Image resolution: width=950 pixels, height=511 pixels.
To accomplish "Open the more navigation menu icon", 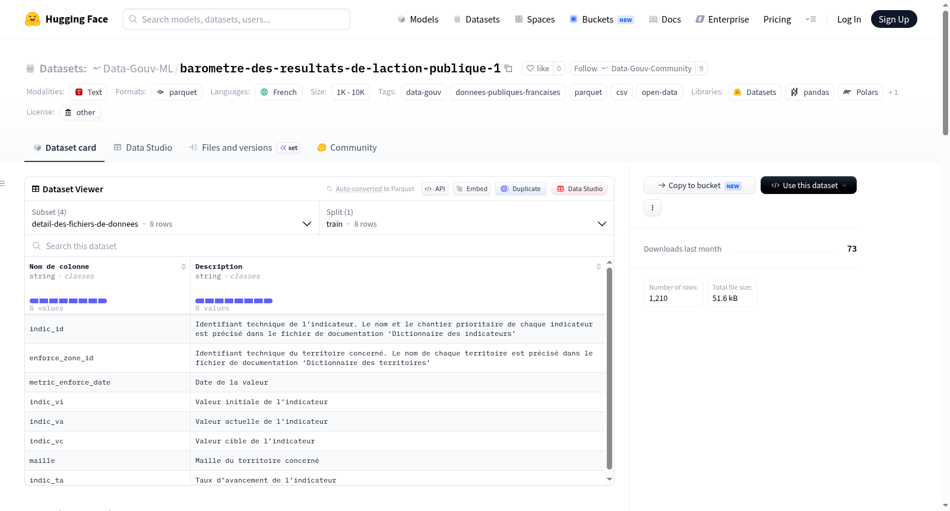I will tap(810, 19).
